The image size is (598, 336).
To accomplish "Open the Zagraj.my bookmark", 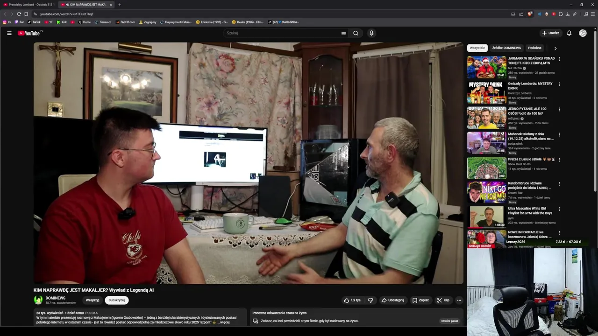I will 147,22.
